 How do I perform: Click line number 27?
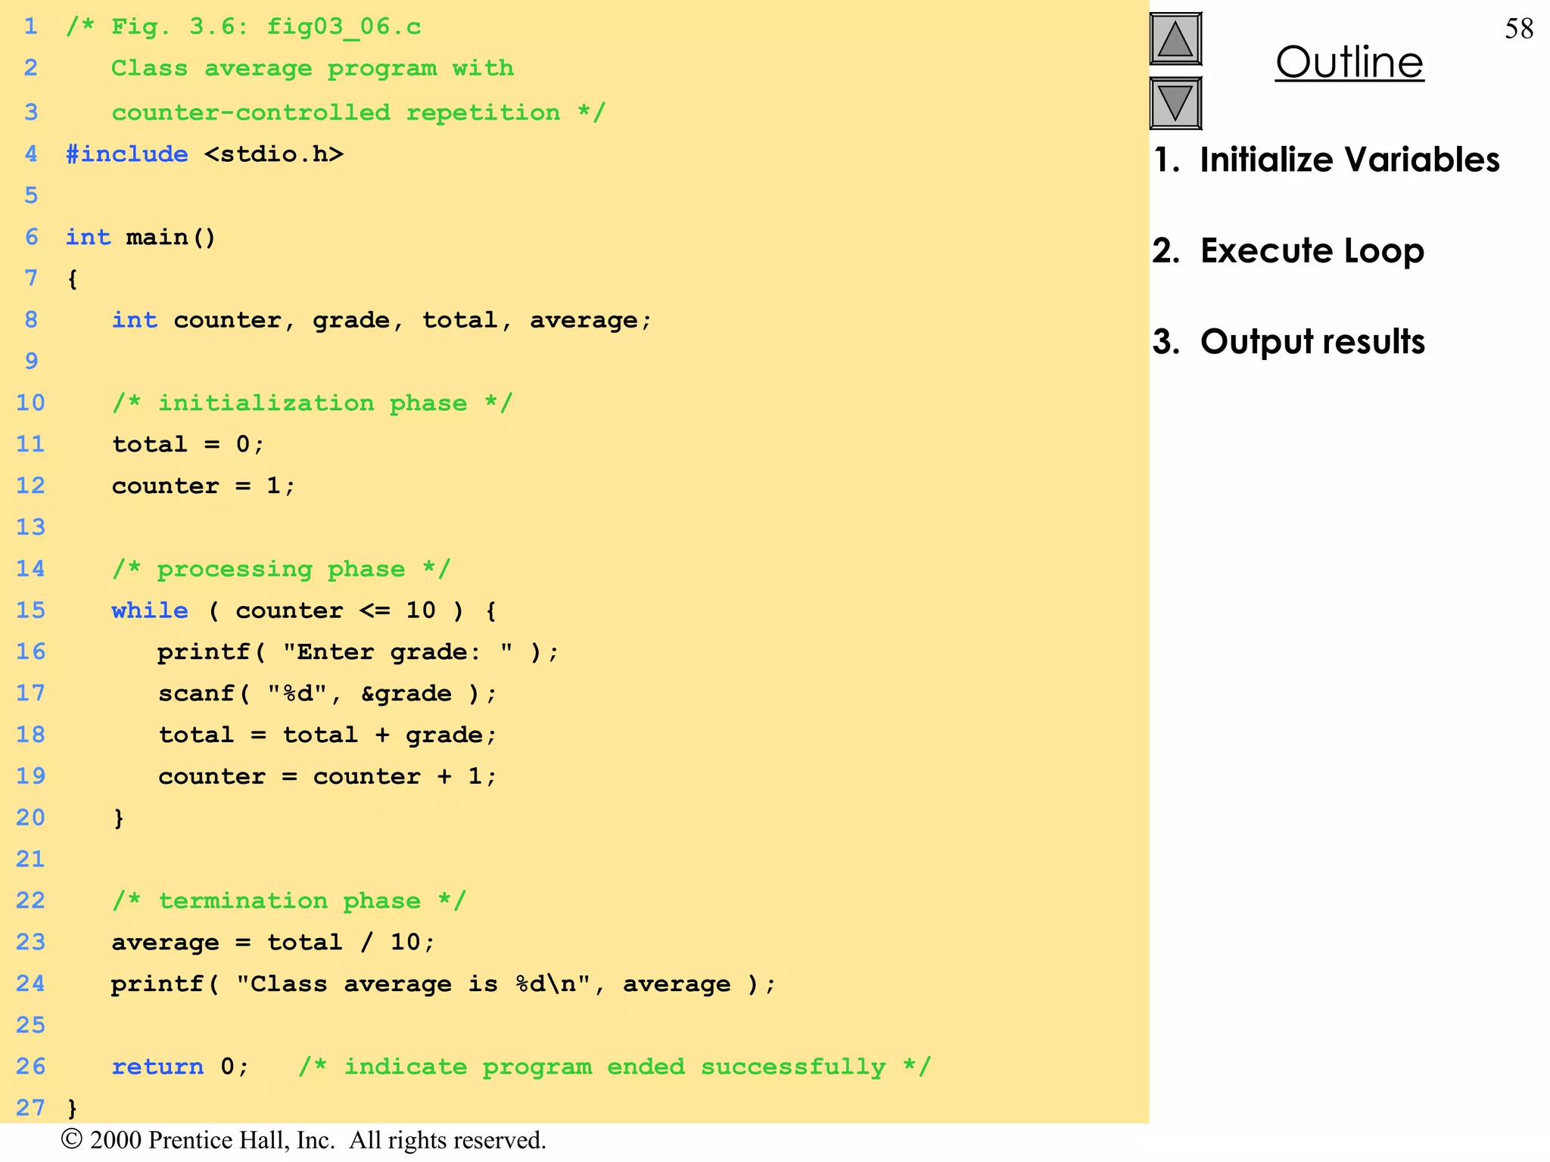tap(30, 1108)
